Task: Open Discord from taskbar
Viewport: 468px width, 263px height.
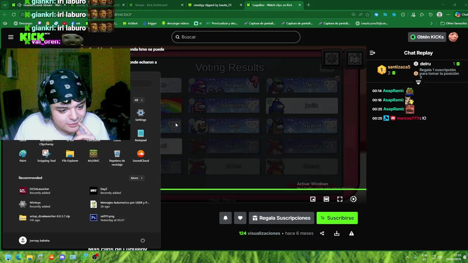Action: point(62,257)
